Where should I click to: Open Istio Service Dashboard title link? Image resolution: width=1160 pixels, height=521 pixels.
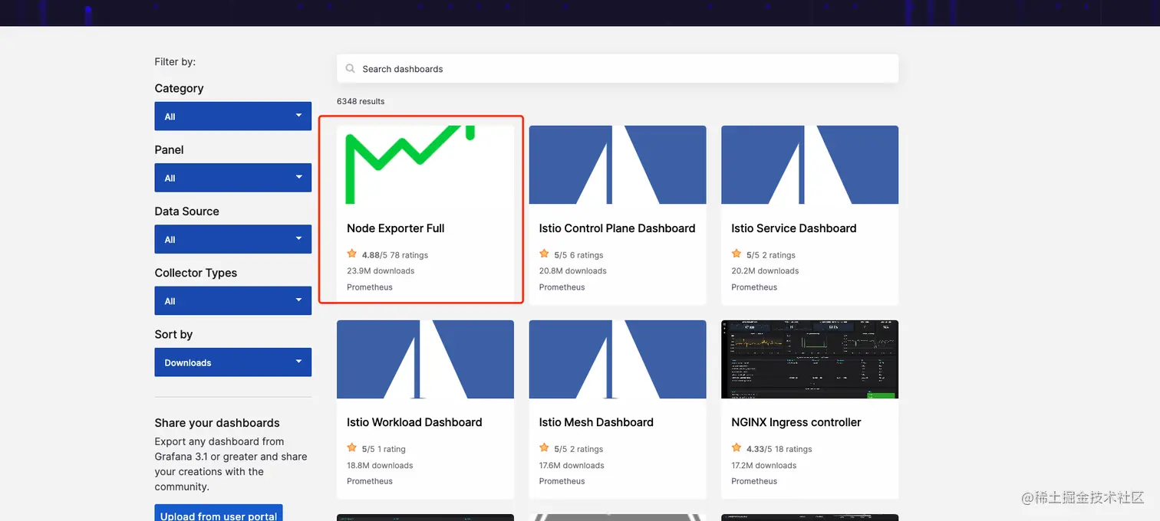tap(794, 228)
